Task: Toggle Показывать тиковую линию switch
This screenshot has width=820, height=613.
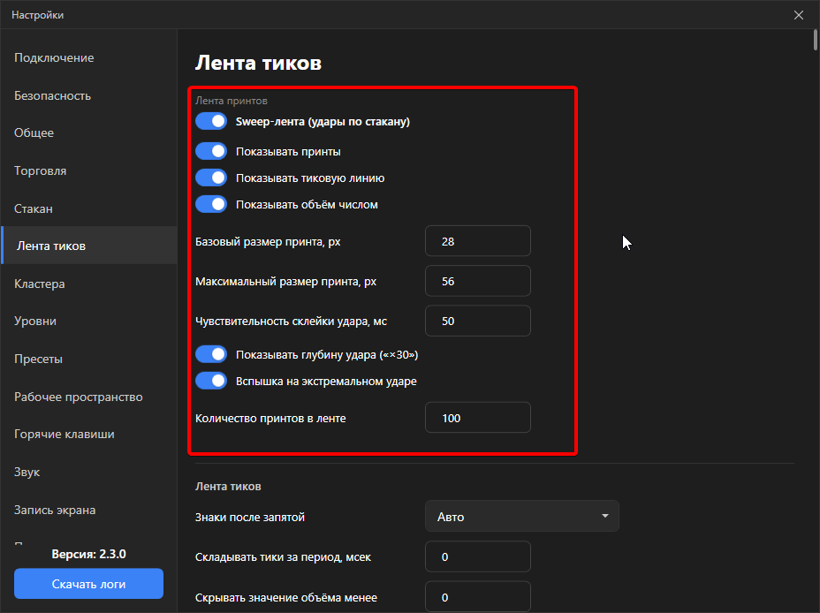Action: point(211,178)
